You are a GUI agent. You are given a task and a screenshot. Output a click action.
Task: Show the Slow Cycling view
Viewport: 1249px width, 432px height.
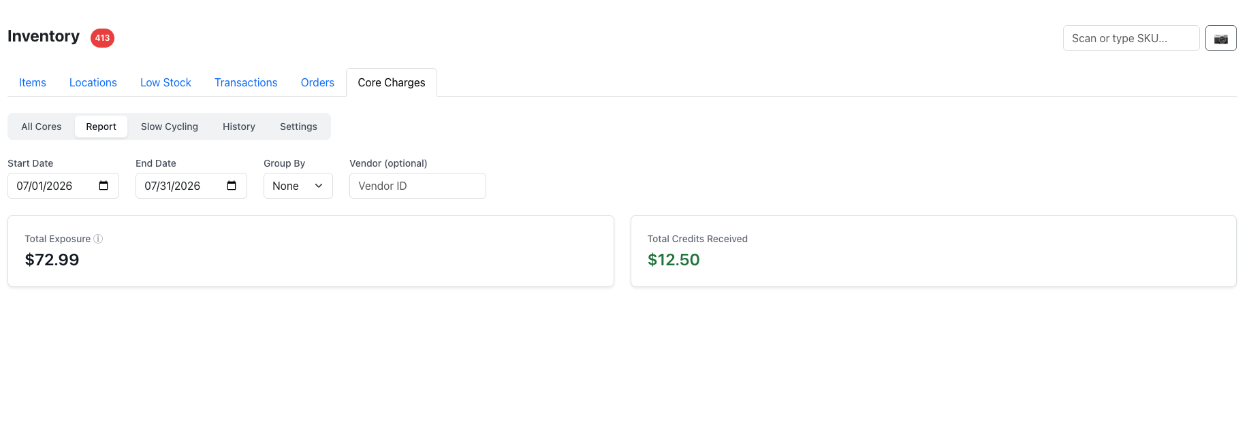(x=170, y=127)
